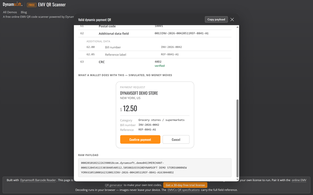Click the Valid dynamic payment QR title

pos(94,19)
